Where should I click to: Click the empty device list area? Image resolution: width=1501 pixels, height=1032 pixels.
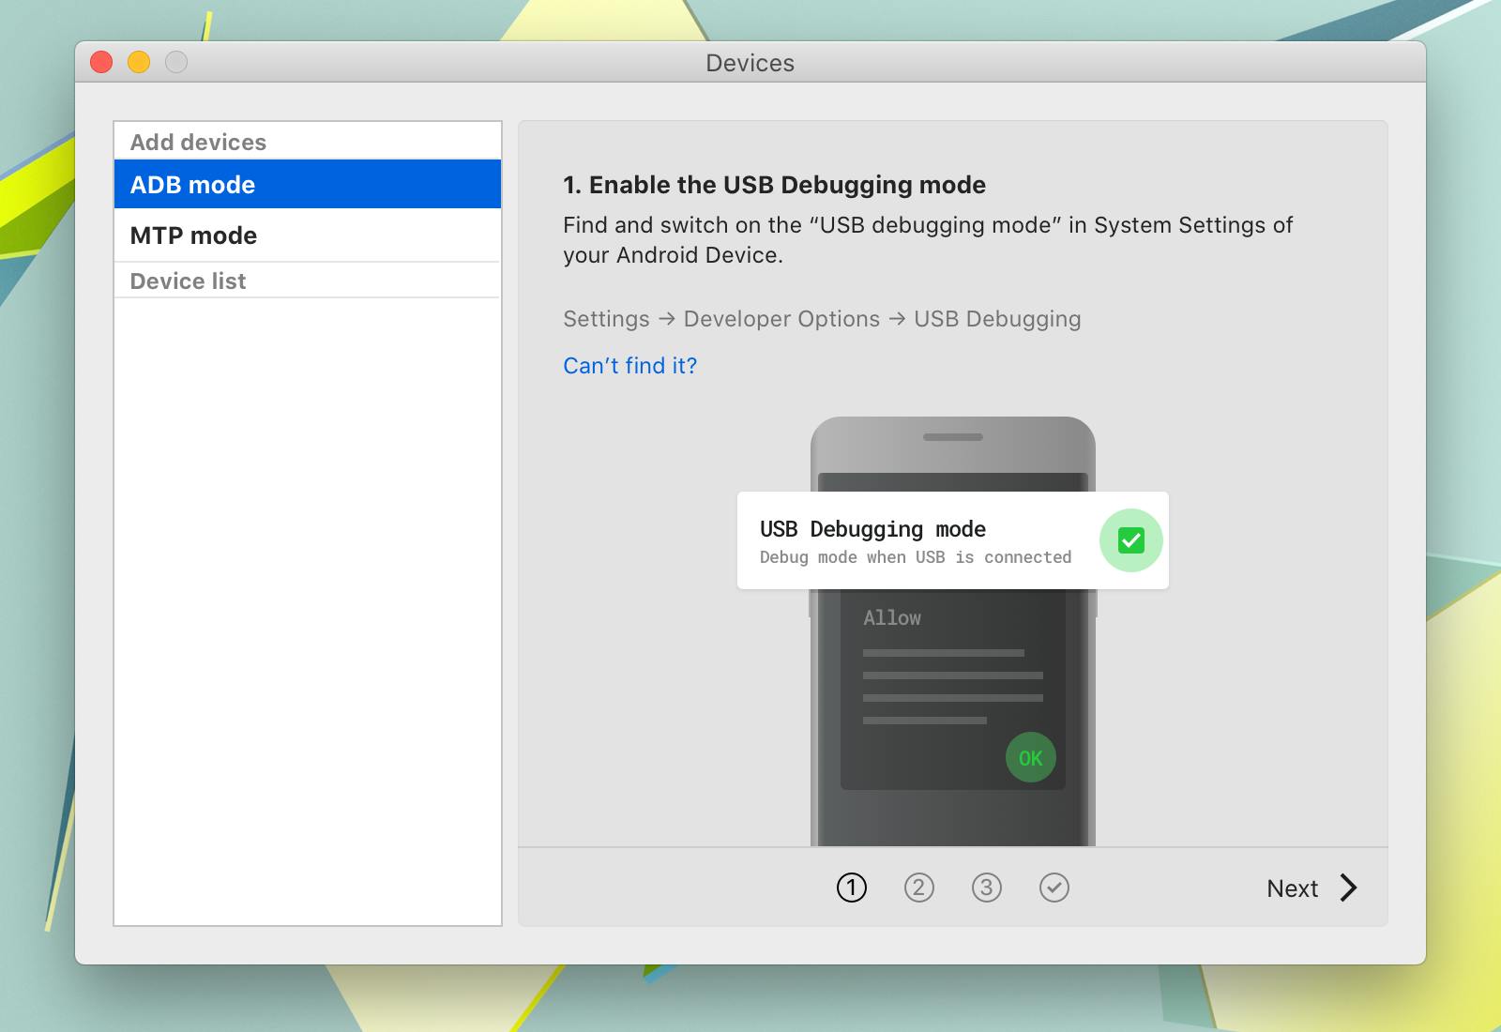[x=308, y=611]
